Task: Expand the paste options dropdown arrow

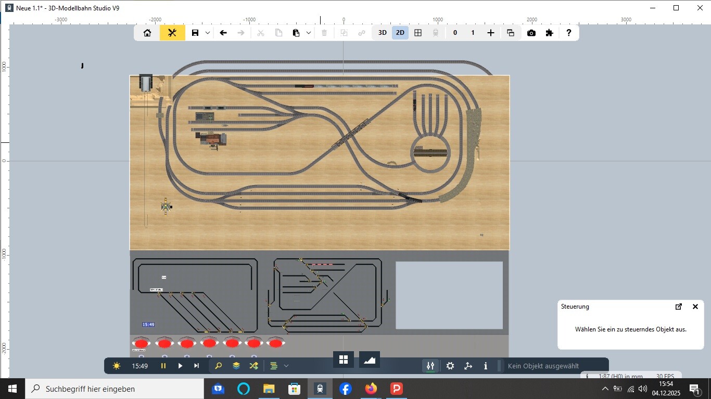Action: [309, 33]
